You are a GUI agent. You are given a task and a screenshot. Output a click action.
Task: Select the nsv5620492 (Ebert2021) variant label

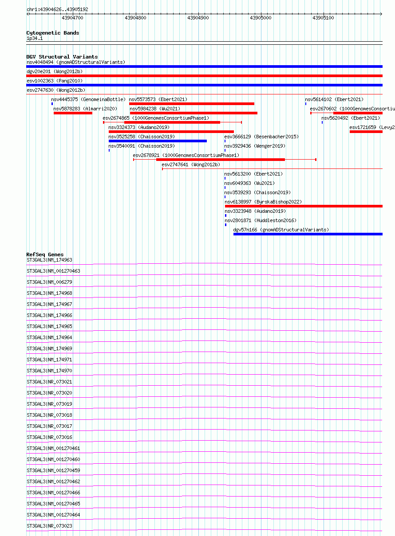[x=351, y=118]
